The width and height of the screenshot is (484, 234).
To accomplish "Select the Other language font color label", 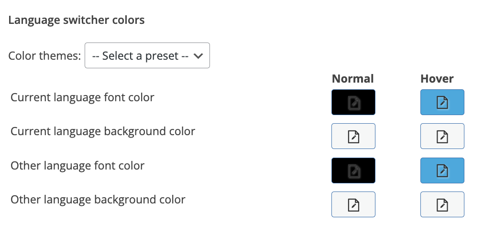I will pos(77,166).
